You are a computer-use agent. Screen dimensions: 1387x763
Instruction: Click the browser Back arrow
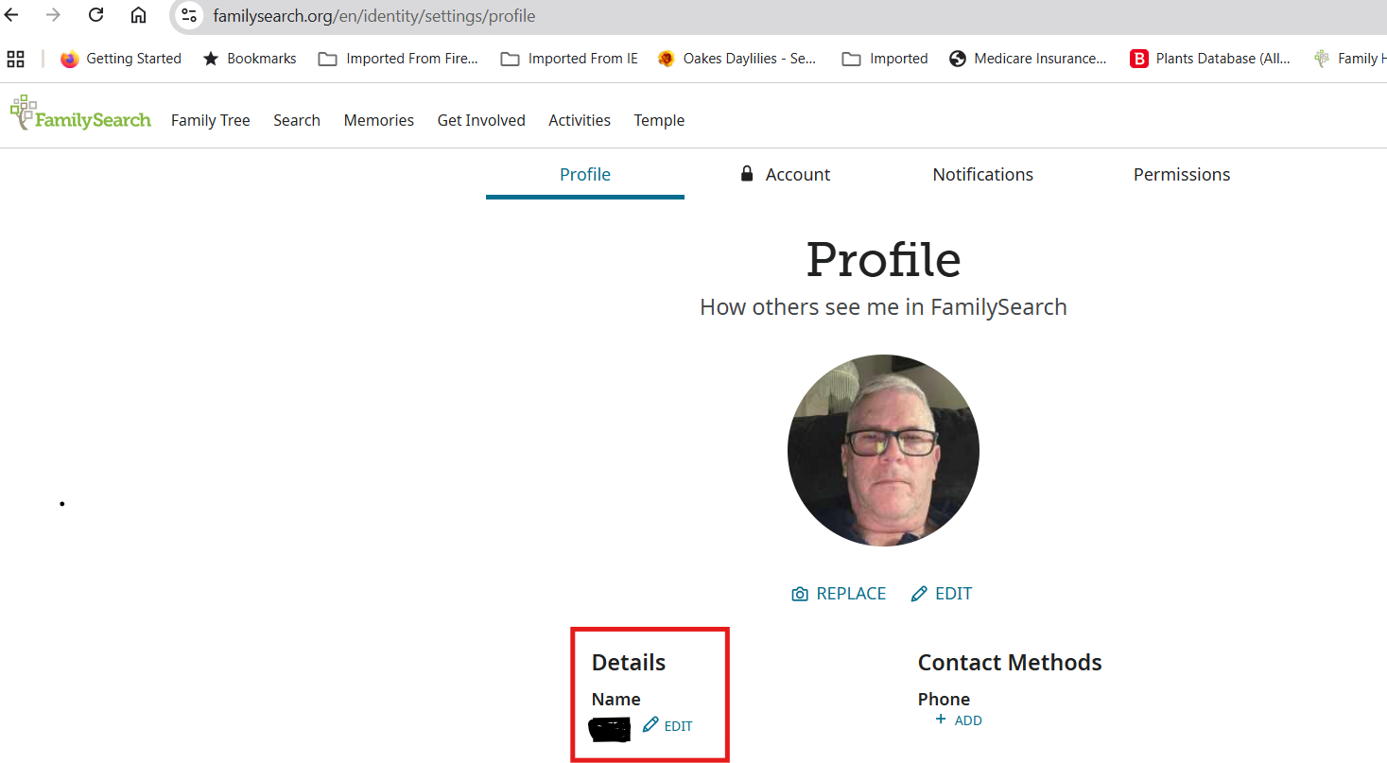pyautogui.click(x=12, y=15)
